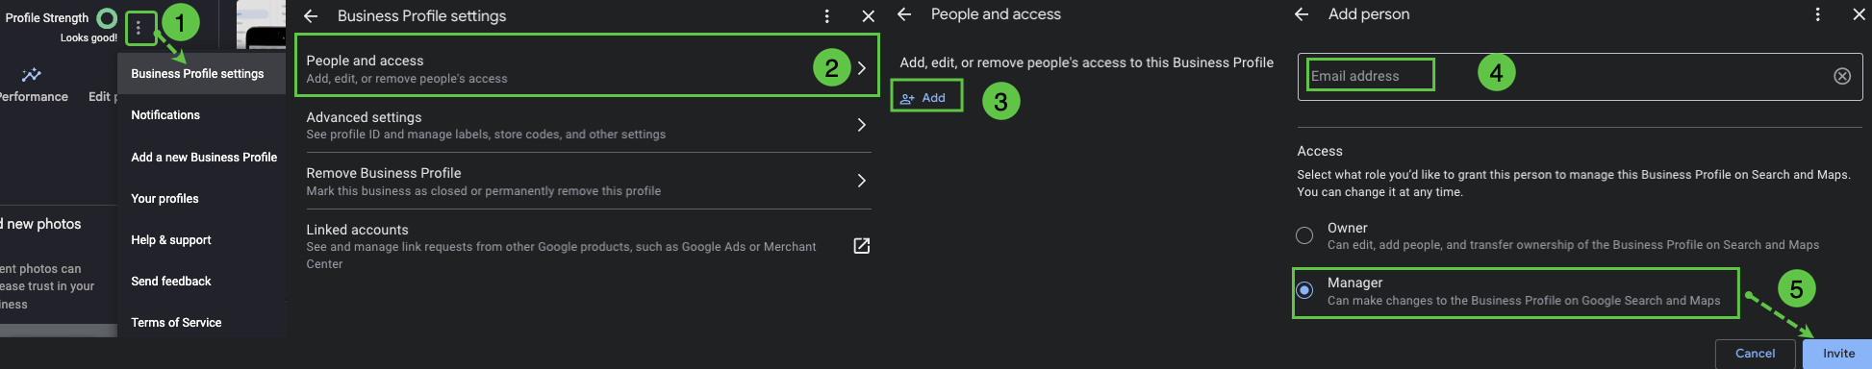Open the People and access row
The width and height of the screenshot is (1872, 369).
click(x=587, y=65)
